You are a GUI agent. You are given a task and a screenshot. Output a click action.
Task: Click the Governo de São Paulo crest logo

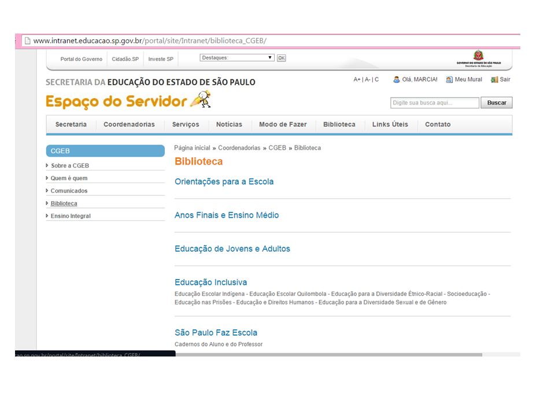point(479,59)
